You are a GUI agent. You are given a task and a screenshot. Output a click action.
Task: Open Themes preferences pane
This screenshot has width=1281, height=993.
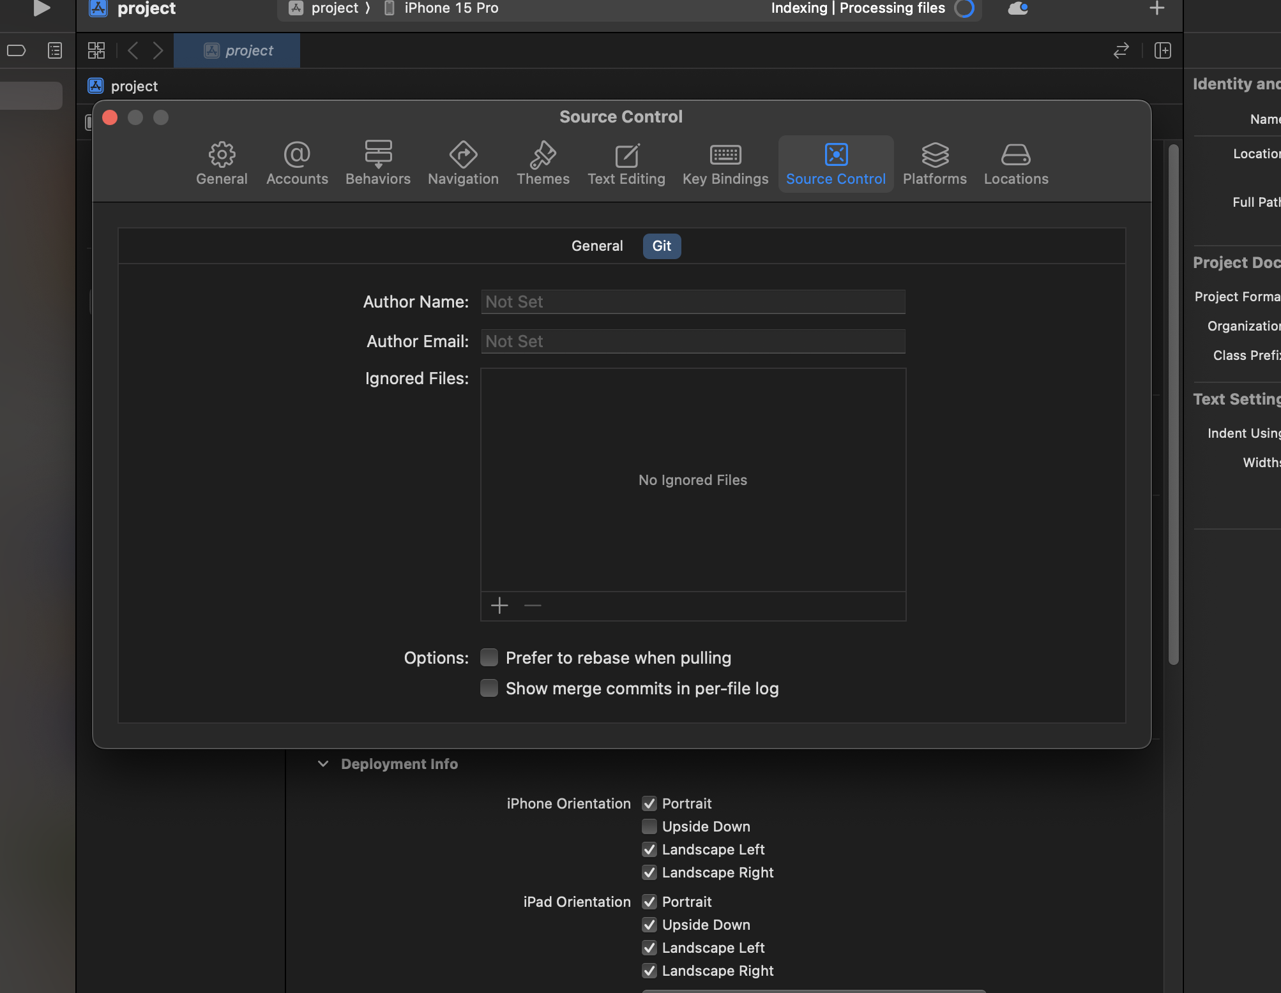(x=543, y=163)
